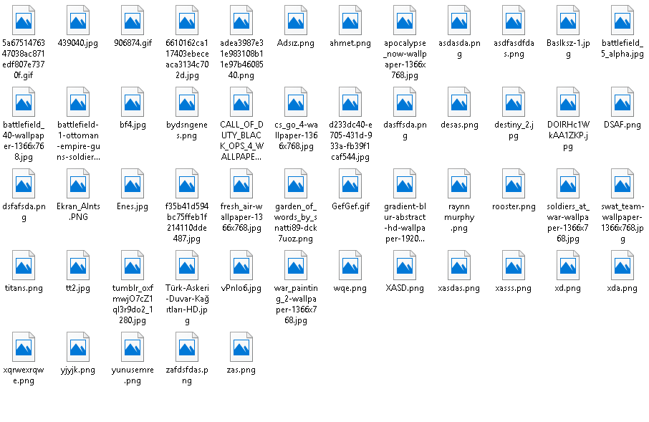Image resolution: width=649 pixels, height=422 pixels.
Task: Click the Adsız.png image file icon
Action: 296,20
